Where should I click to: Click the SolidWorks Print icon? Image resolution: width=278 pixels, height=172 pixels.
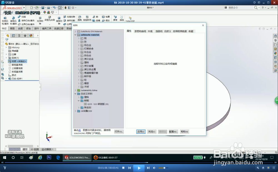pos(48,8)
